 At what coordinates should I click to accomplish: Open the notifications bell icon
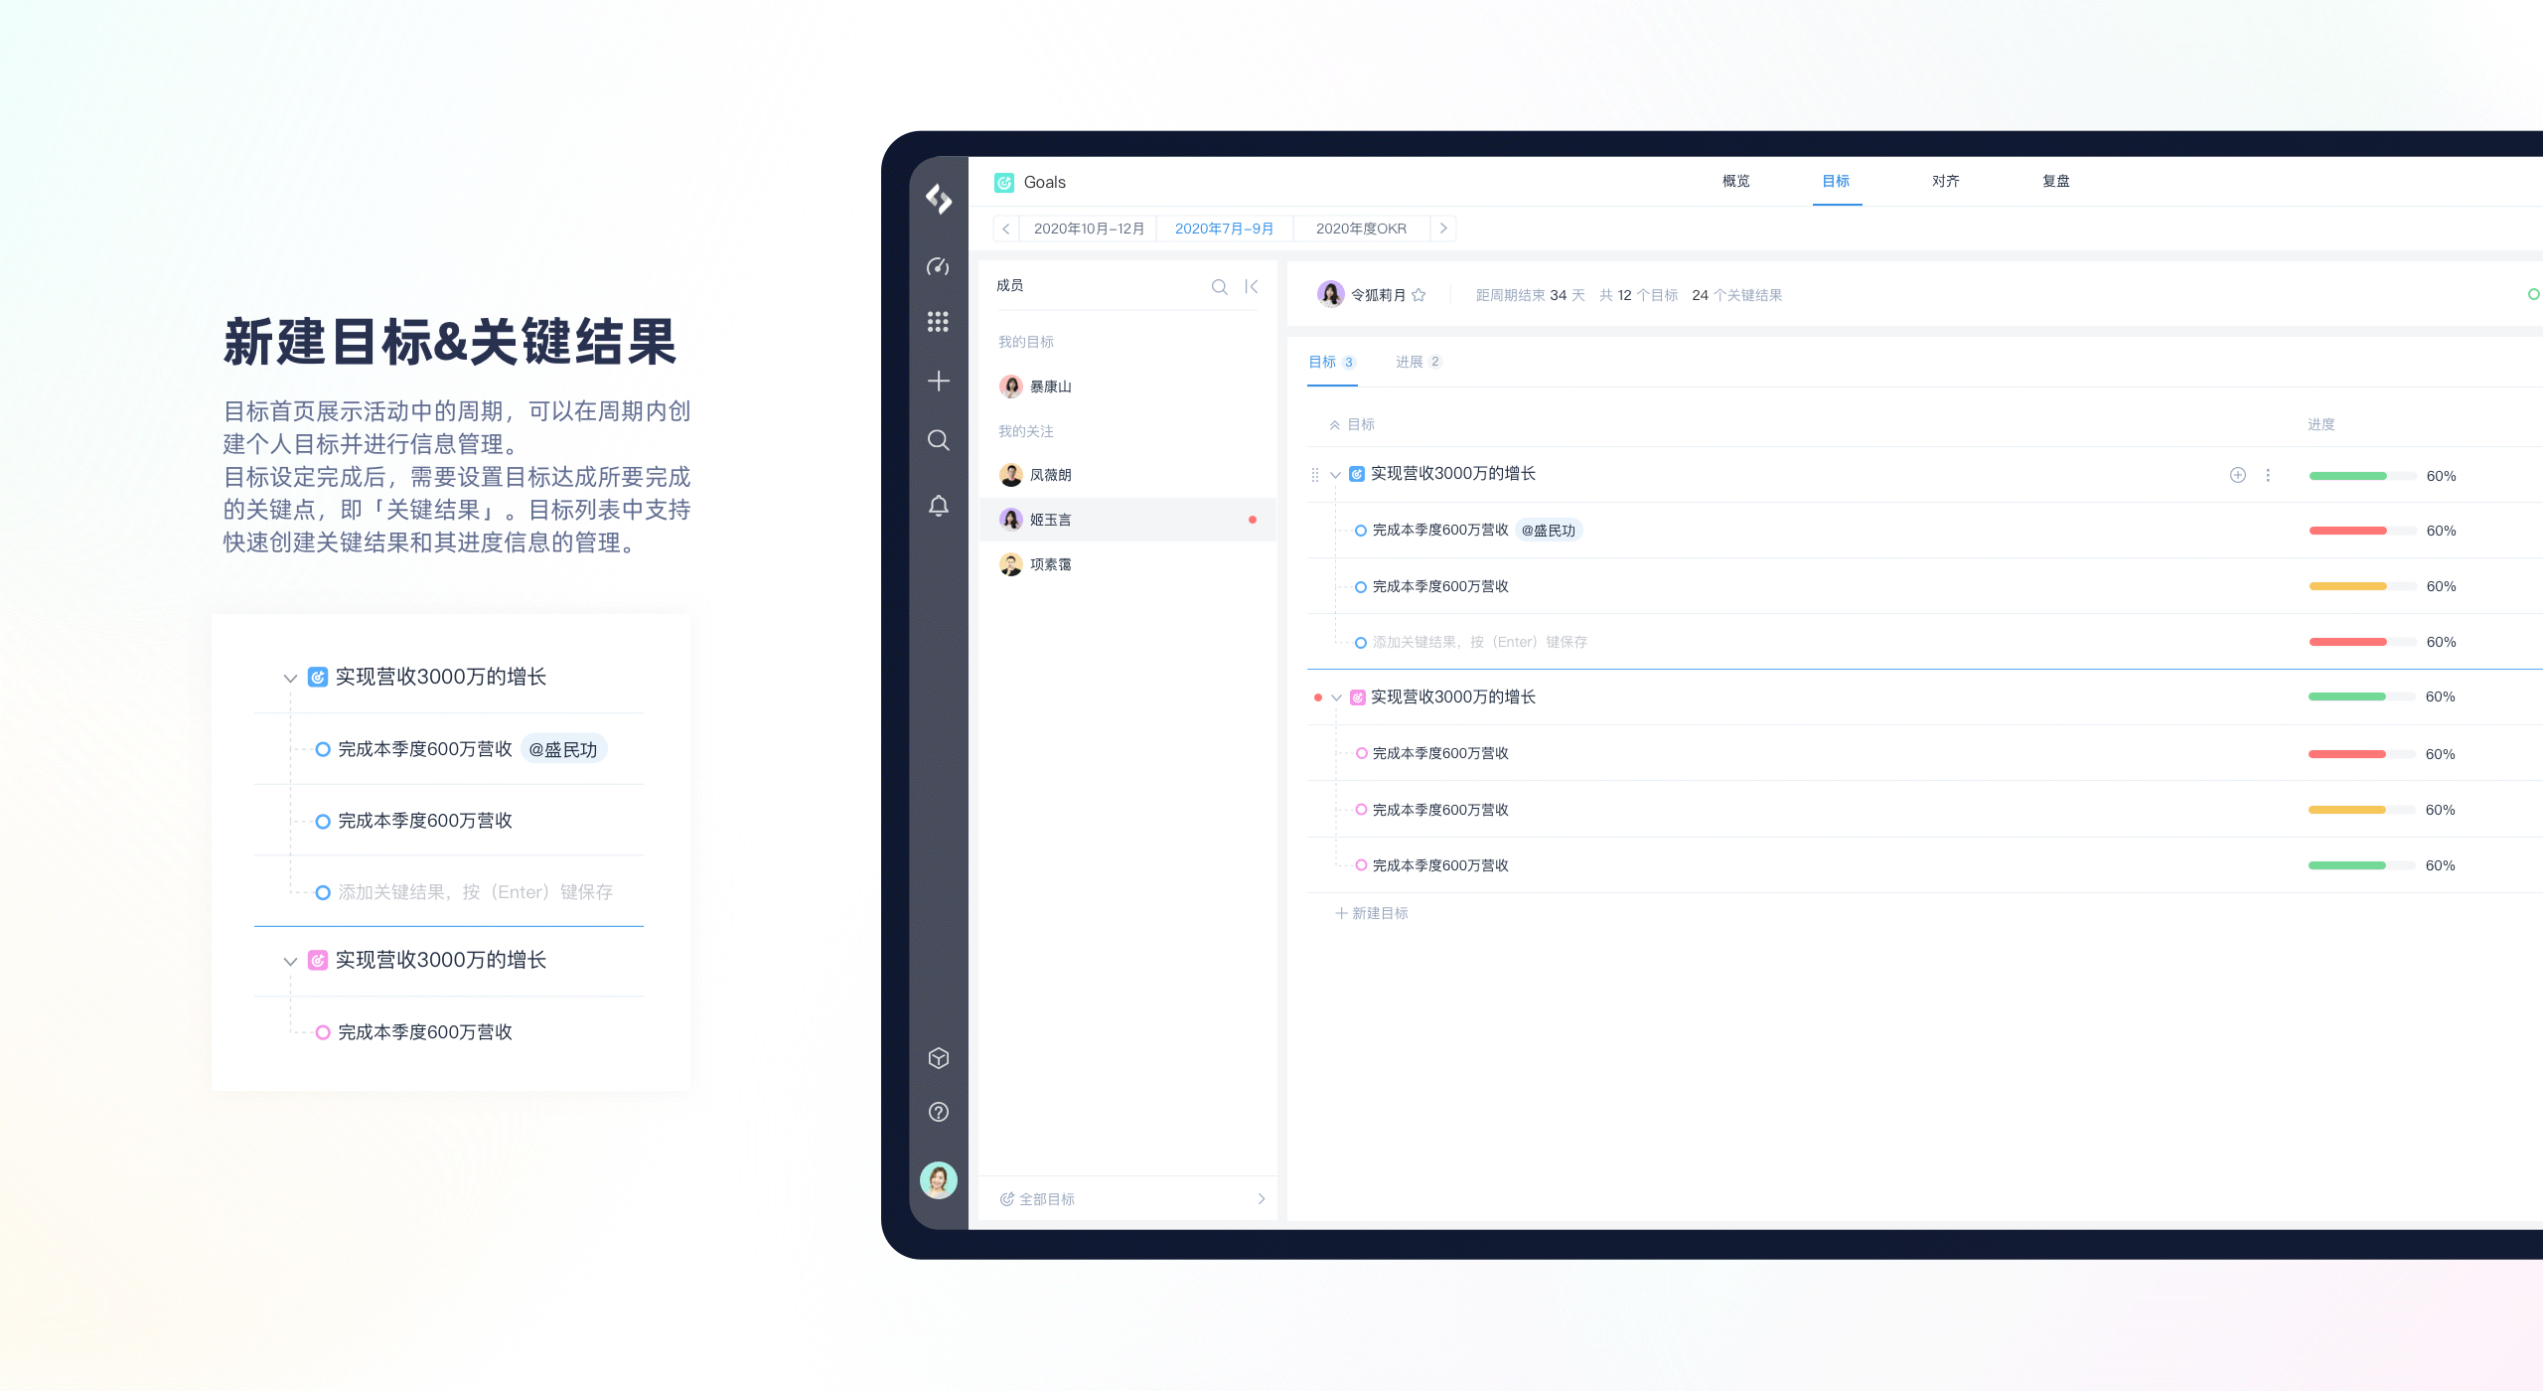[938, 506]
